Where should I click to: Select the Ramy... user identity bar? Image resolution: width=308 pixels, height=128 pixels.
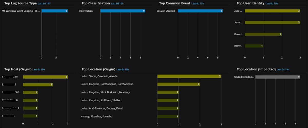click(254, 46)
